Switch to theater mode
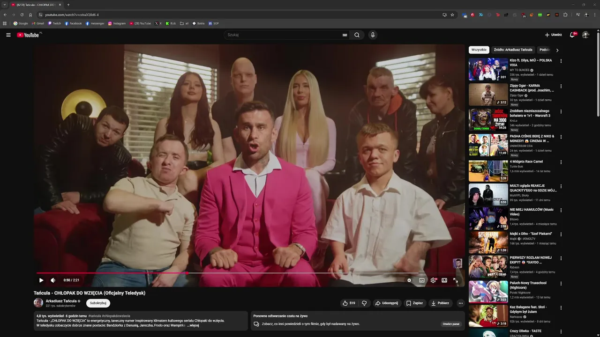This screenshot has height=337, width=600. click(444, 280)
